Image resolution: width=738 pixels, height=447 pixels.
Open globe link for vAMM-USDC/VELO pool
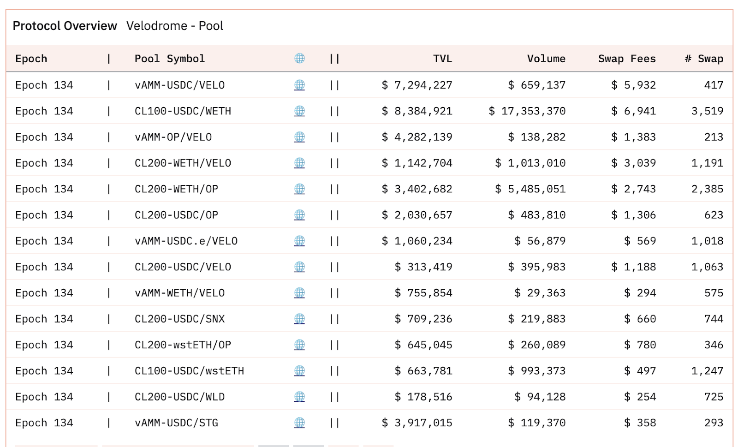299,85
